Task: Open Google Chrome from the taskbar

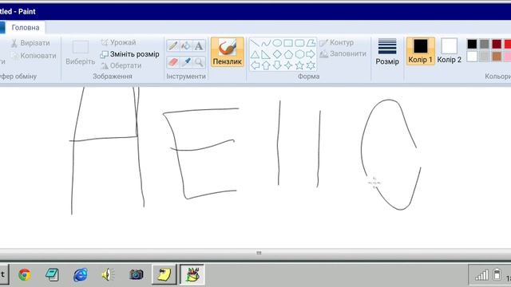Action: tap(25, 274)
